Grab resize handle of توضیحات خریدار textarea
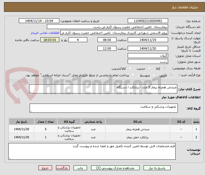Image resolution: width=205 pixels, height=175 pixels. tap(10, 158)
